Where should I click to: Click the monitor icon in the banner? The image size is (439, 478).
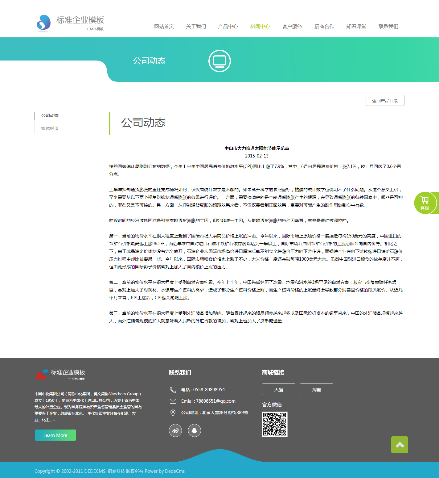pyautogui.click(x=219, y=61)
